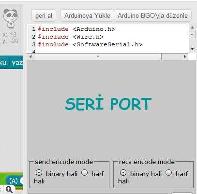
Task: Click '#include <SoftwareSerial.h>' code line
Action: point(90,44)
